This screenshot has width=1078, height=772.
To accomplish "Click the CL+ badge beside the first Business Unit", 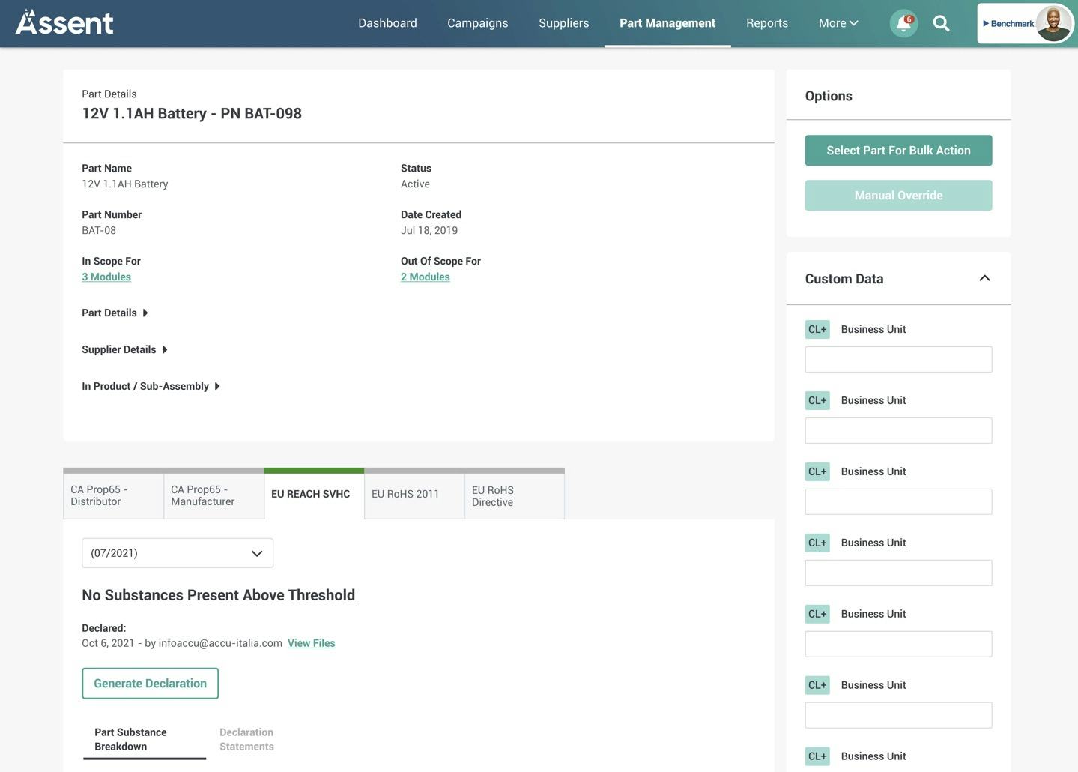I will click(817, 328).
